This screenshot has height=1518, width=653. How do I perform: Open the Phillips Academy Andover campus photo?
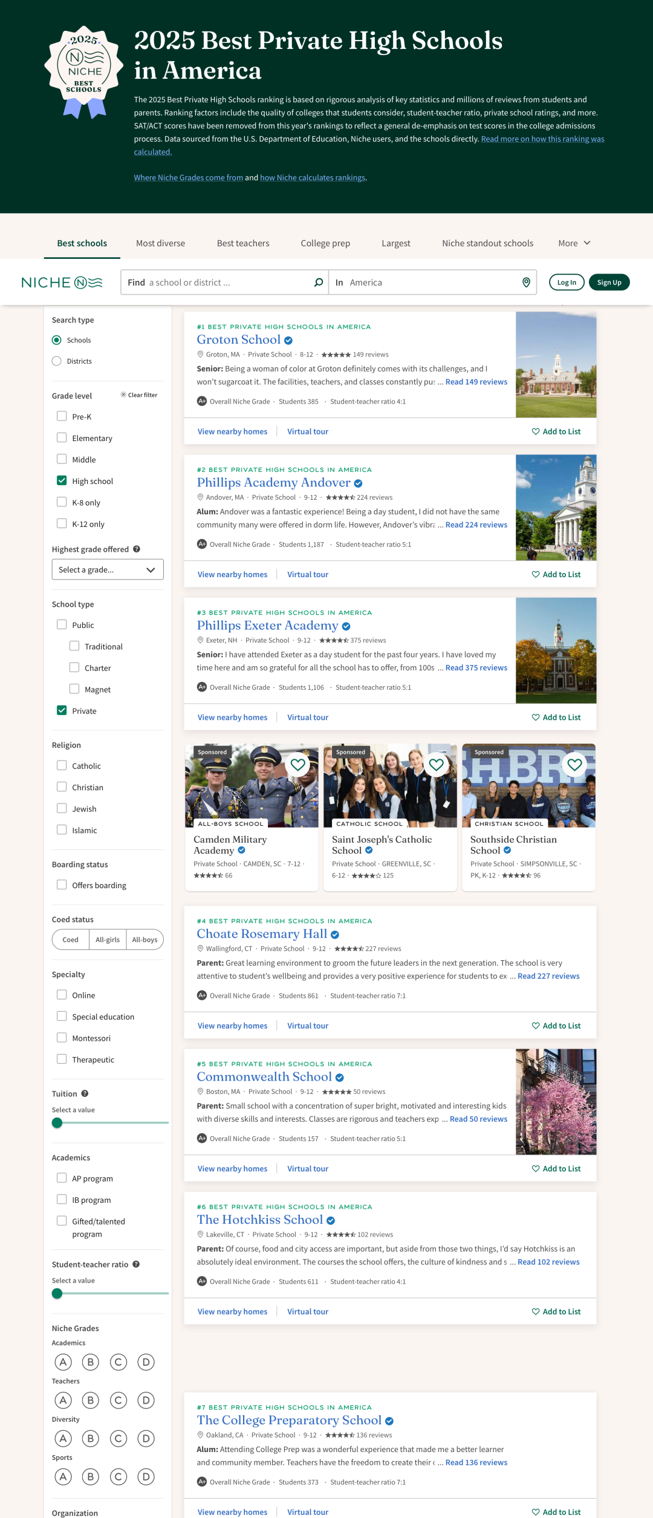coord(556,508)
